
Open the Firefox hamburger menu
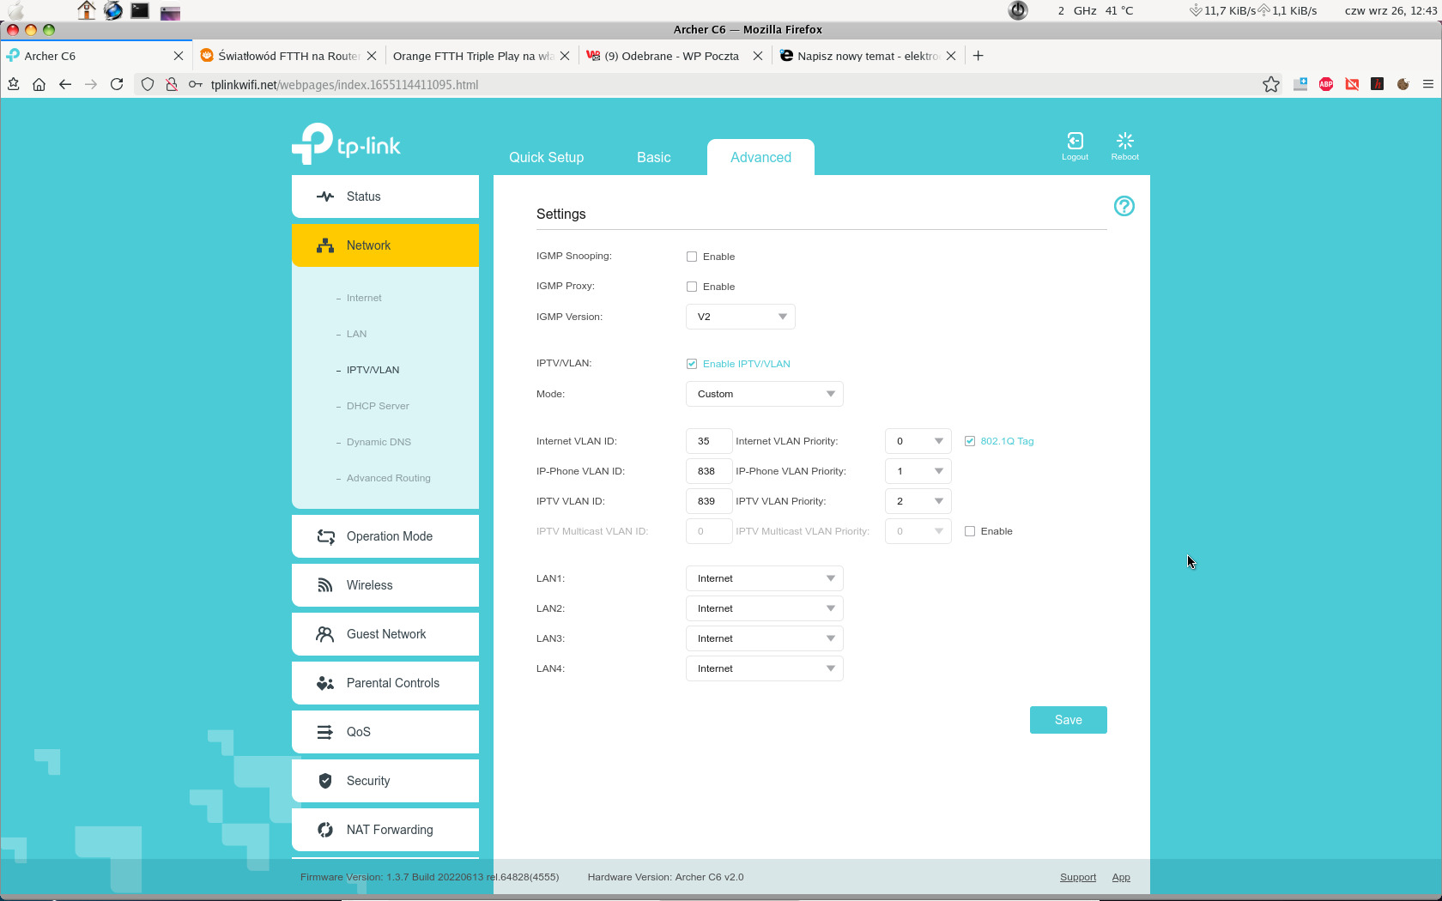click(x=1428, y=84)
